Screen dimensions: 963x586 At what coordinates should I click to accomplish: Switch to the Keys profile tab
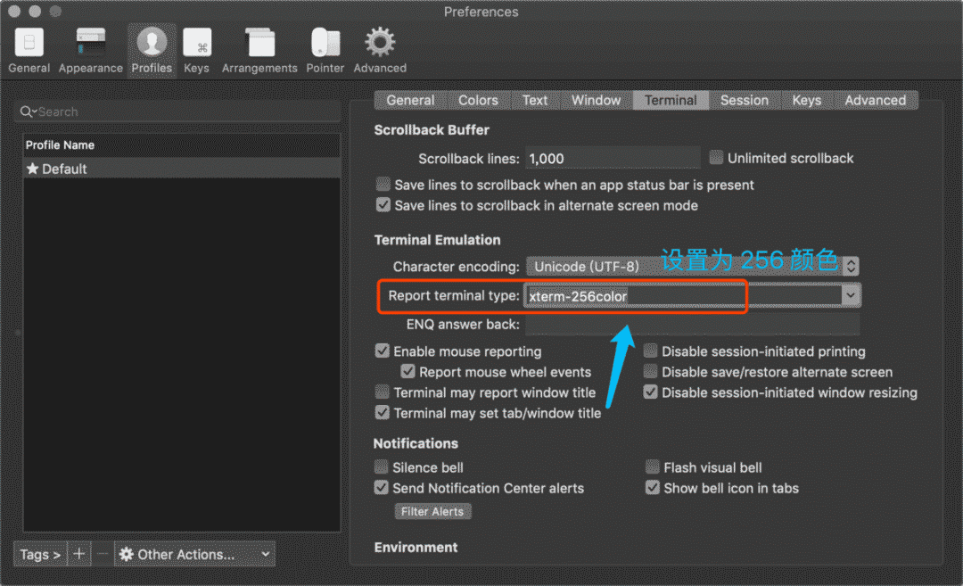806,100
